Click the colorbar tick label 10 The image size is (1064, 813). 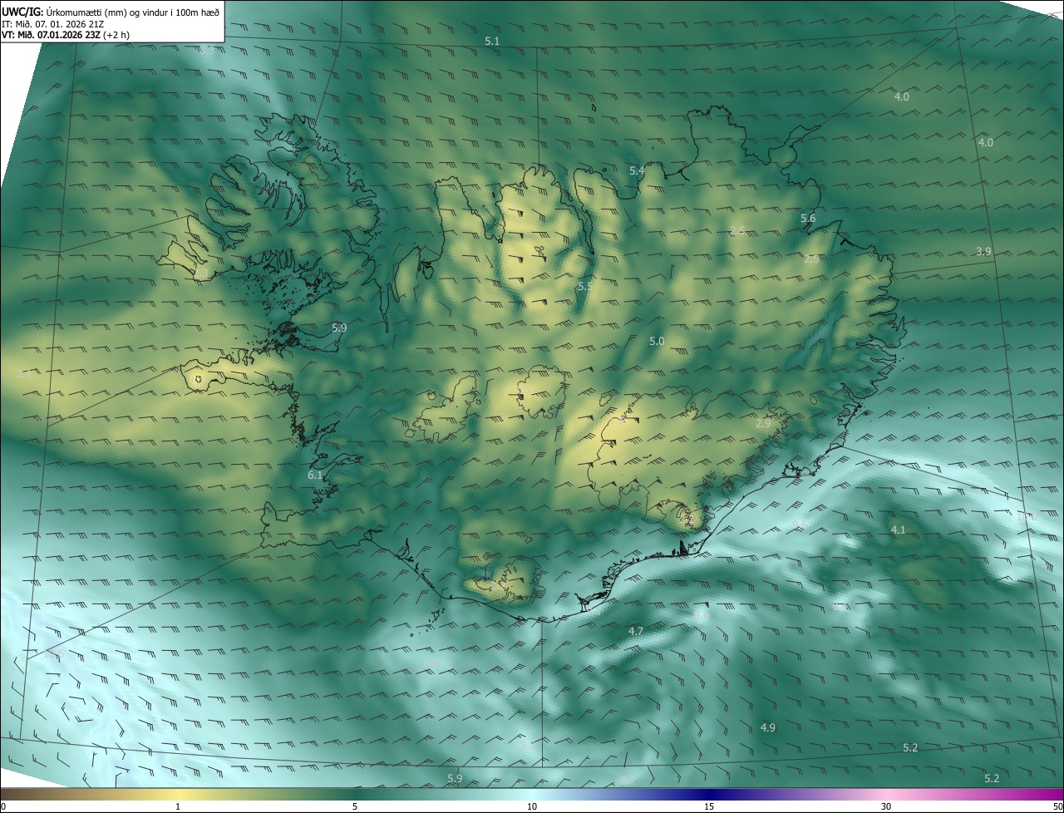pos(532,807)
